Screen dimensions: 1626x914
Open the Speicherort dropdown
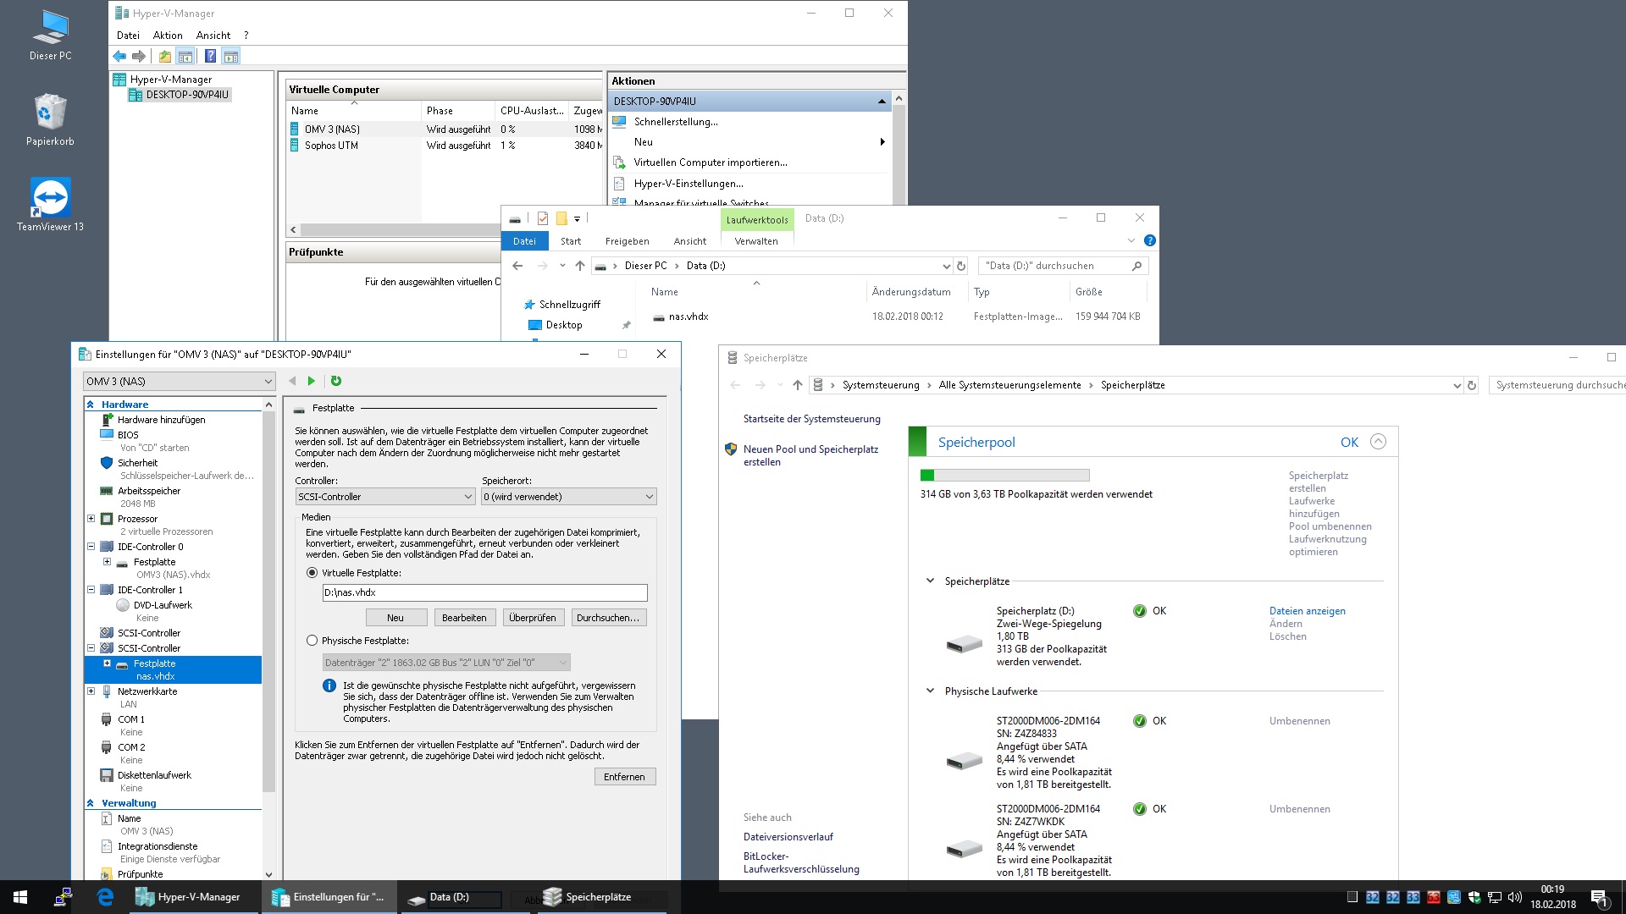[568, 497]
